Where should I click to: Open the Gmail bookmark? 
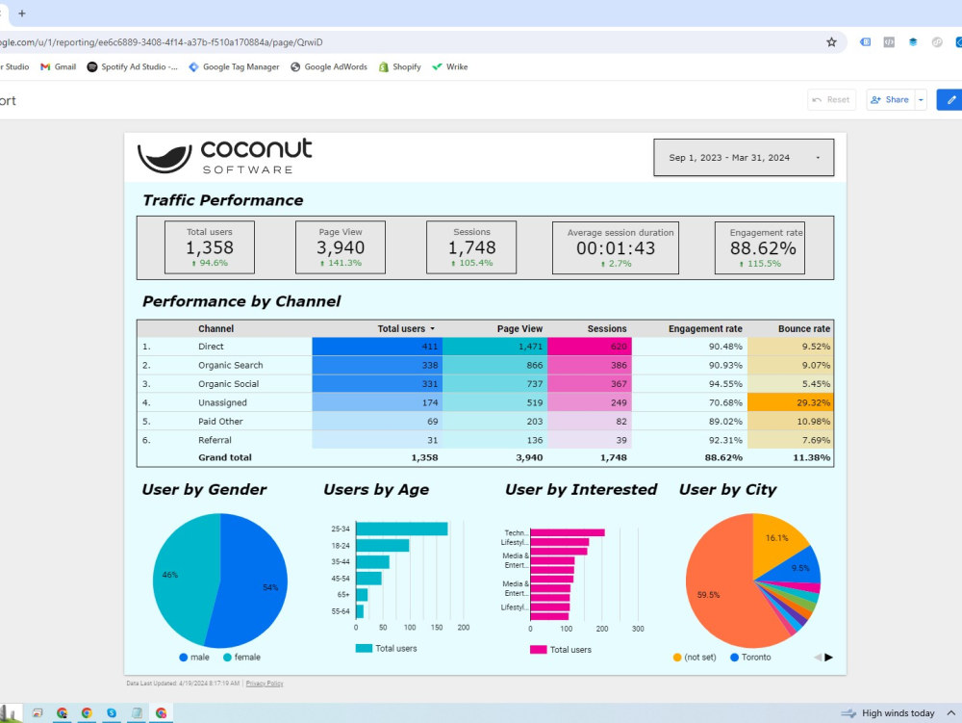59,66
